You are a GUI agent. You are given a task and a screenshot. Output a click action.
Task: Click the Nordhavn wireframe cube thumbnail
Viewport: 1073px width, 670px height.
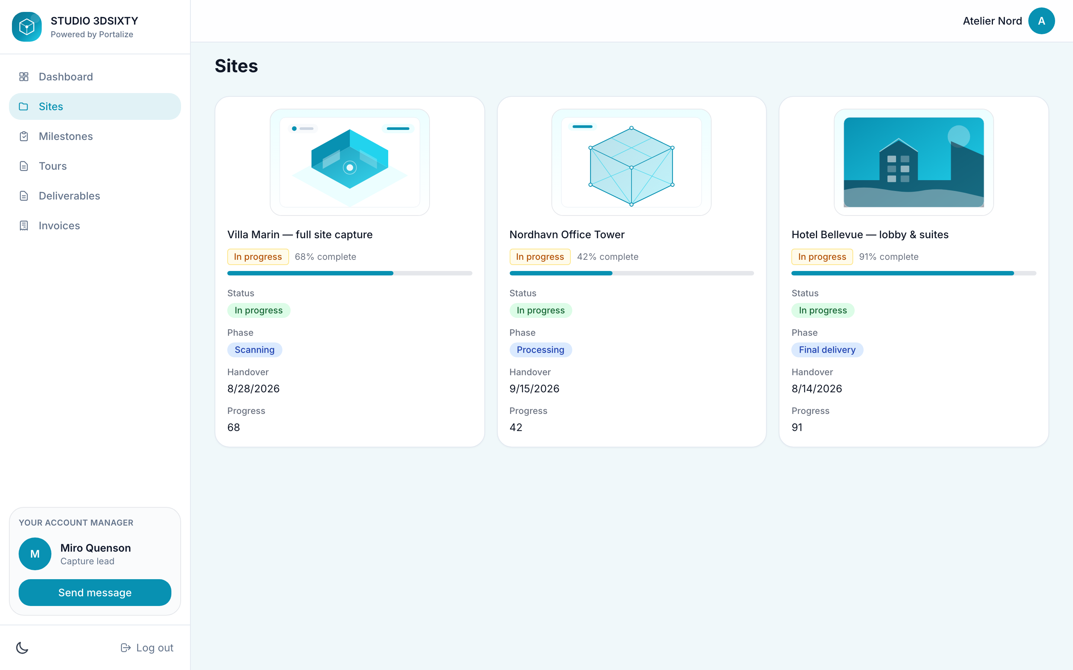click(x=632, y=162)
